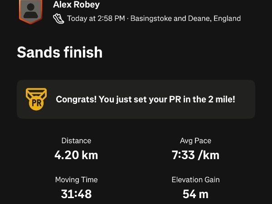The width and height of the screenshot is (272, 204).
Task: Tap the 54 m elevation value
Action: tap(196, 194)
